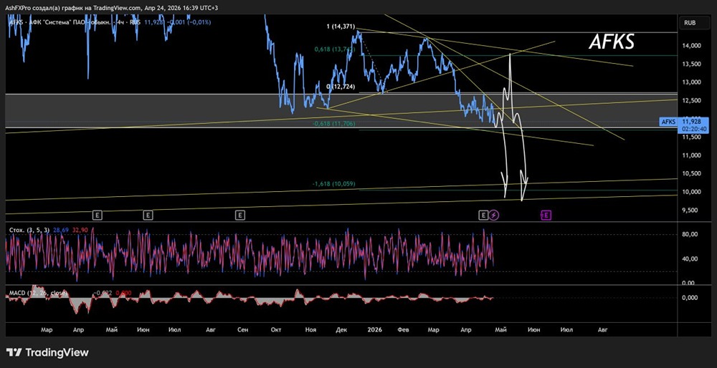Click the 13,000 price scale label

691,82
